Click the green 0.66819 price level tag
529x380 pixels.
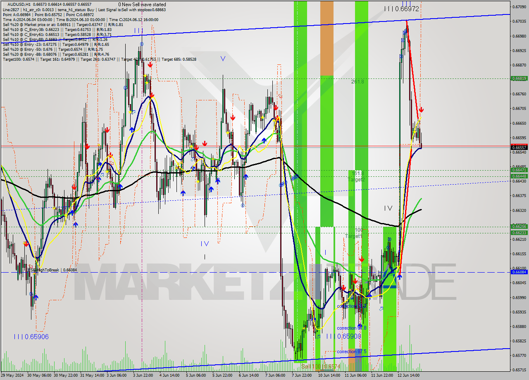tap(519, 78)
